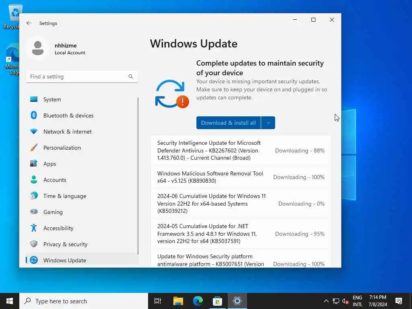Click the Windows Update sync icon in sidebar

click(34, 260)
